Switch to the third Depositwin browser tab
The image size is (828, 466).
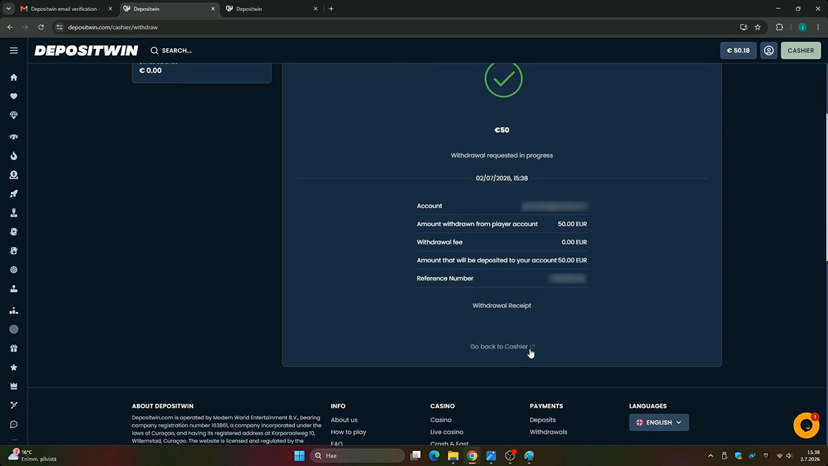(x=273, y=9)
